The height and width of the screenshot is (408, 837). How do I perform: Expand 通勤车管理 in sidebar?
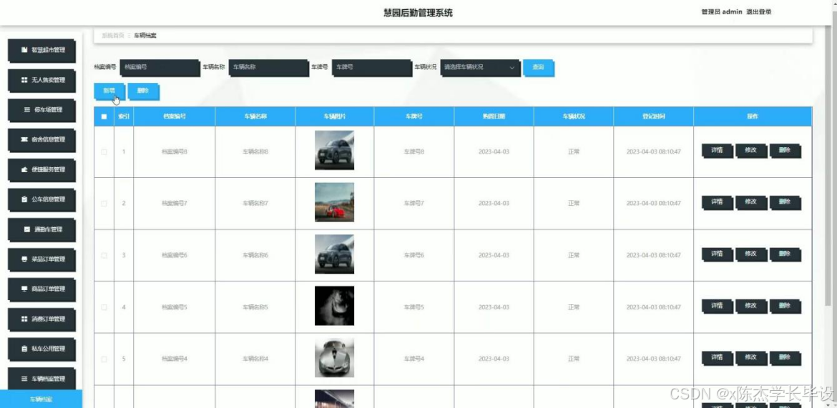pos(41,230)
